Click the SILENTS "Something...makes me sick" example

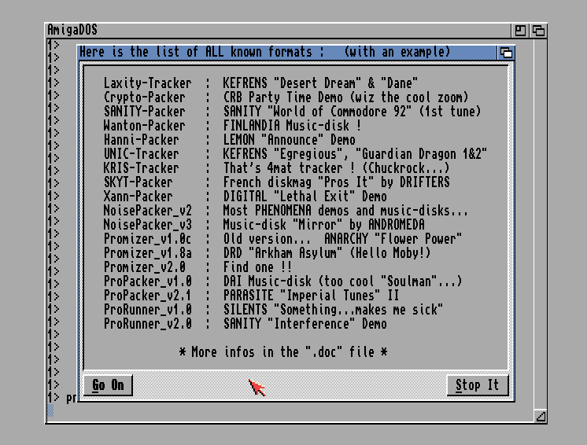pyautogui.click(x=333, y=310)
